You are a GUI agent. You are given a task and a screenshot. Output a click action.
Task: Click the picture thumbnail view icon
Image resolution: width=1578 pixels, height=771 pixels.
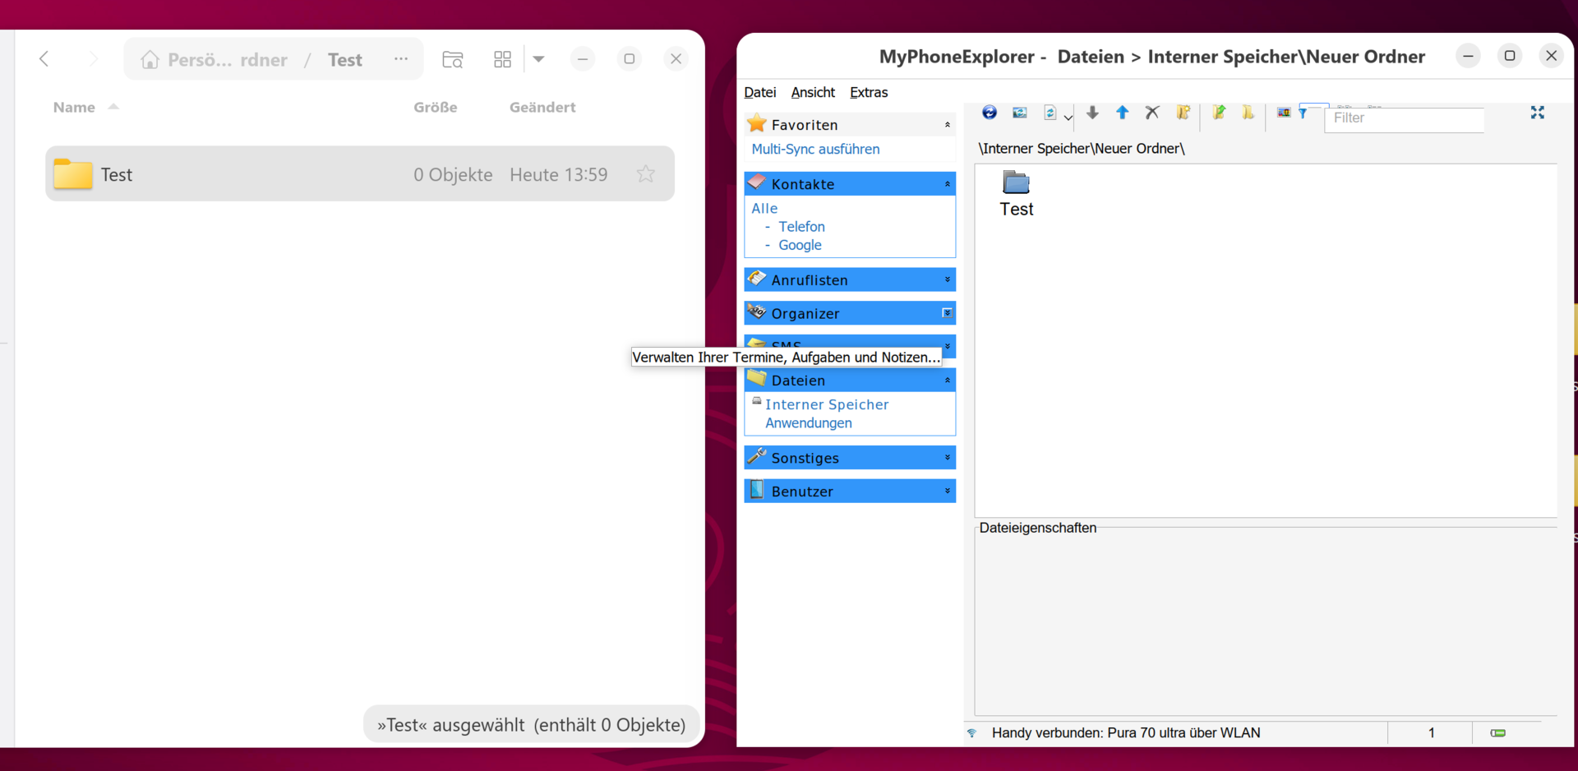click(1283, 113)
